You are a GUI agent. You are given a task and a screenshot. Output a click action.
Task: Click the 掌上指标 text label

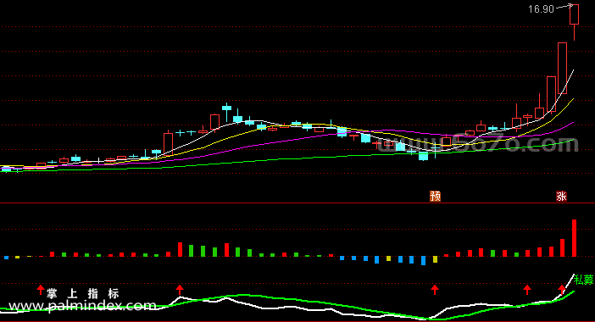click(x=83, y=293)
